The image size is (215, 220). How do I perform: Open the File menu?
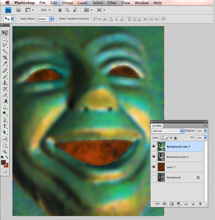(x=42, y=3)
